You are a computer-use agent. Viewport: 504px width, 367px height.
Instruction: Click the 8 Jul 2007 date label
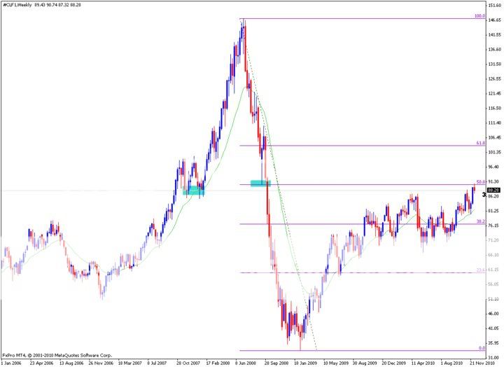point(157,363)
